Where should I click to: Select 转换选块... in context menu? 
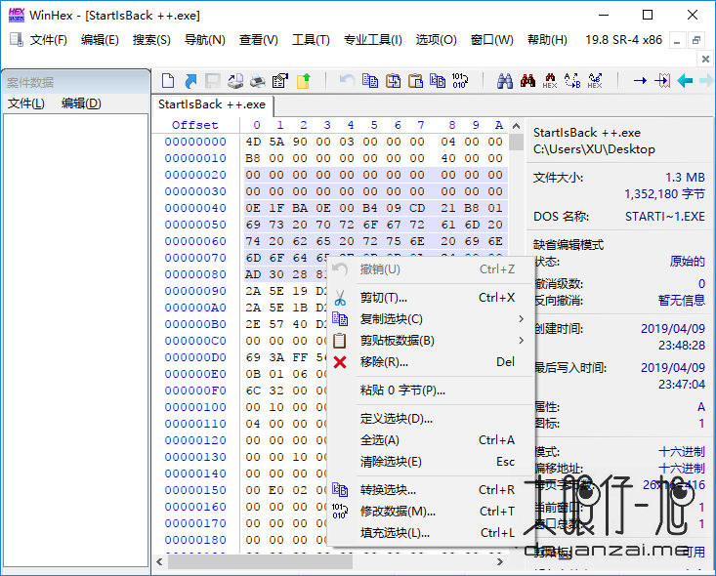coord(431,490)
